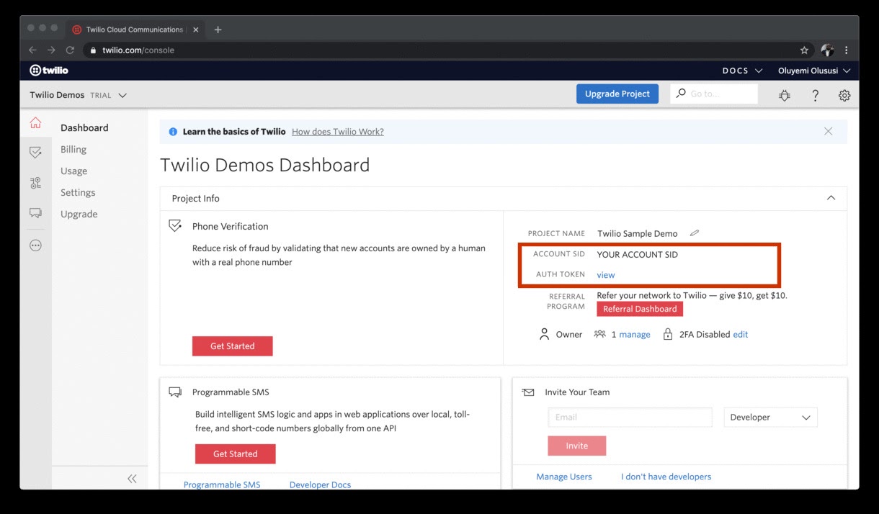Screen dimensions: 879x514
Task: Click the Twilio Sample Demo project name
Action: tap(637, 233)
